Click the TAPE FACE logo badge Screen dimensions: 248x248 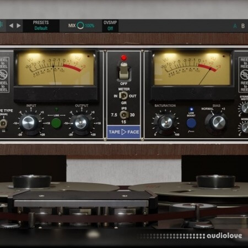point(123,132)
